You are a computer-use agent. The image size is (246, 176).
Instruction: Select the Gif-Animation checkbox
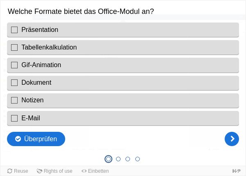pyautogui.click(x=14, y=65)
